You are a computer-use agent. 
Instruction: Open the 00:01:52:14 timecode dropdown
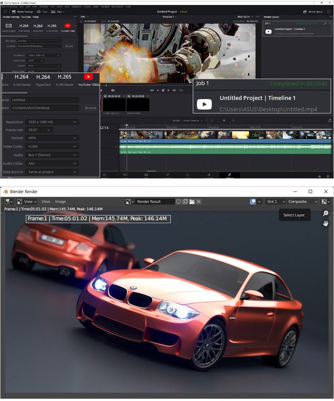(x=245, y=17)
